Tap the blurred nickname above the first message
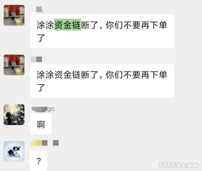Image resolution: width=202 pixels, height=171 pixels. pos(39,9)
